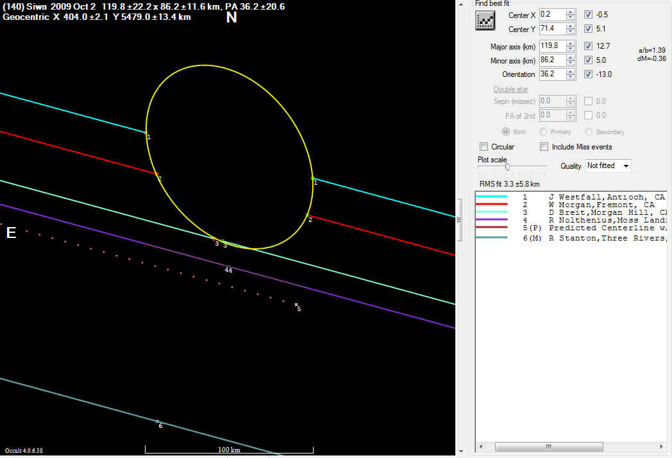Click the plot pane scroll-up arrow

tap(461, 4)
